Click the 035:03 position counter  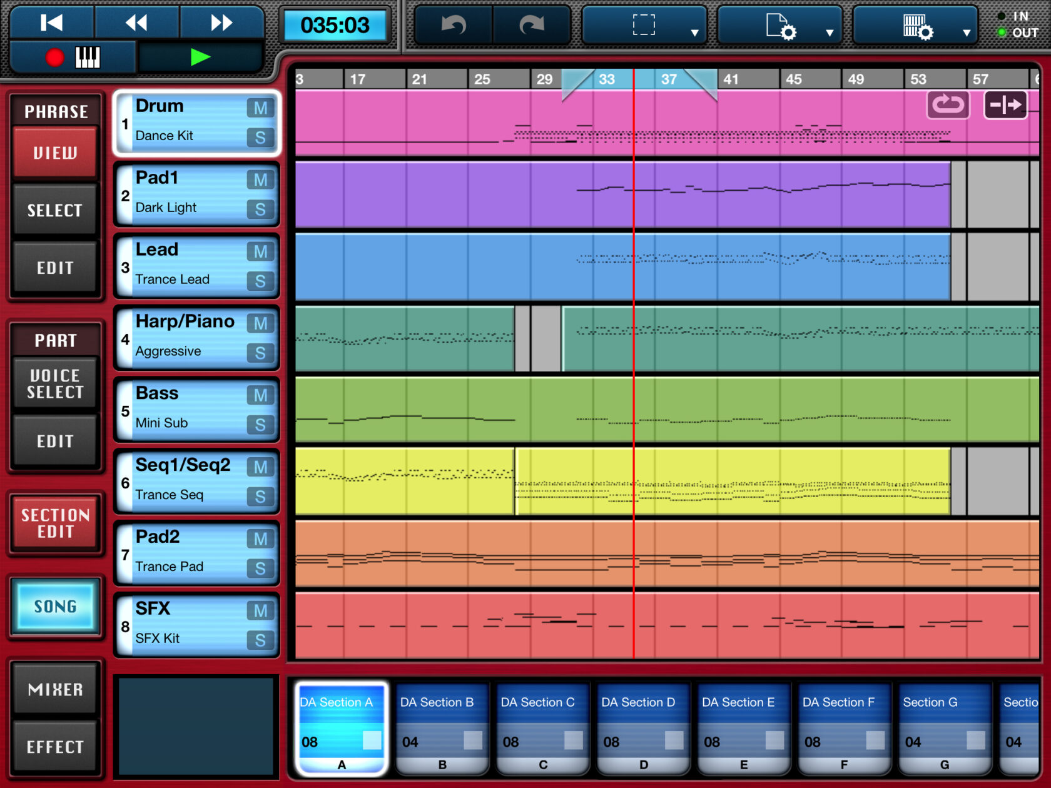(x=335, y=26)
